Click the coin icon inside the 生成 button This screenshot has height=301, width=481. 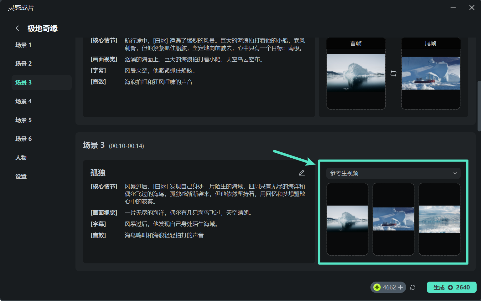pos(450,287)
